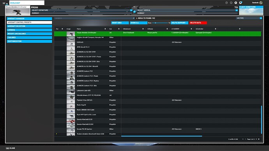Toggle favorite on Beechcraft Baron G58 row
The width and height of the screenshot is (269, 151).
click(x=57, y=134)
